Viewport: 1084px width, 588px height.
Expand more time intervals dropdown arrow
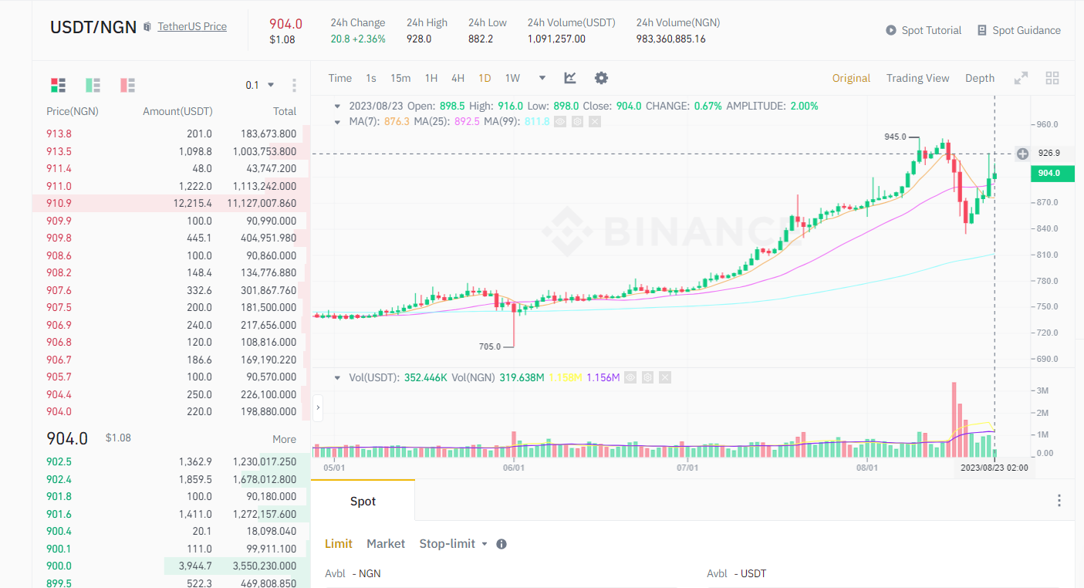click(542, 78)
